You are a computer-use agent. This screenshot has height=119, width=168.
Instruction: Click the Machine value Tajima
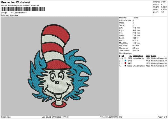point(135,18)
